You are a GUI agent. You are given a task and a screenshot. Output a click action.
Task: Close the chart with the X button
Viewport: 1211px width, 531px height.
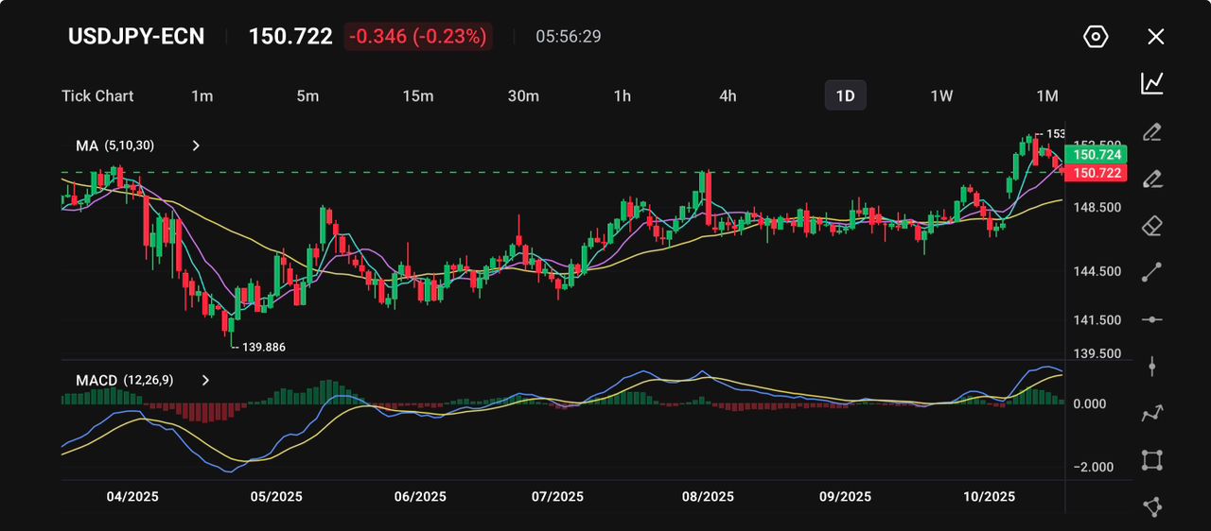point(1155,37)
